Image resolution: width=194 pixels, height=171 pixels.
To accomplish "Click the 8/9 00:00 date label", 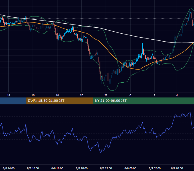I will pos(130,168).
